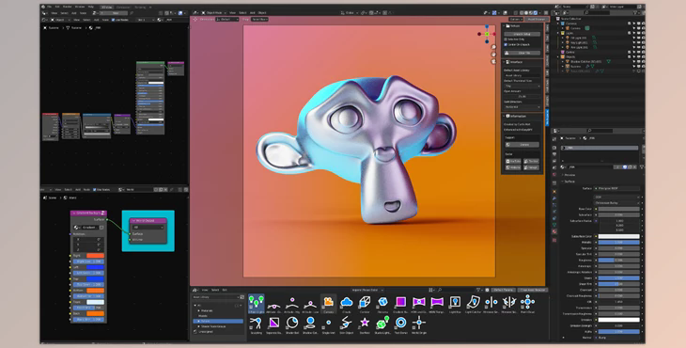Image resolution: width=686 pixels, height=348 pixels.
Task: Open the Default Thumbnail Size Tiny dropdown
Action: point(522,86)
